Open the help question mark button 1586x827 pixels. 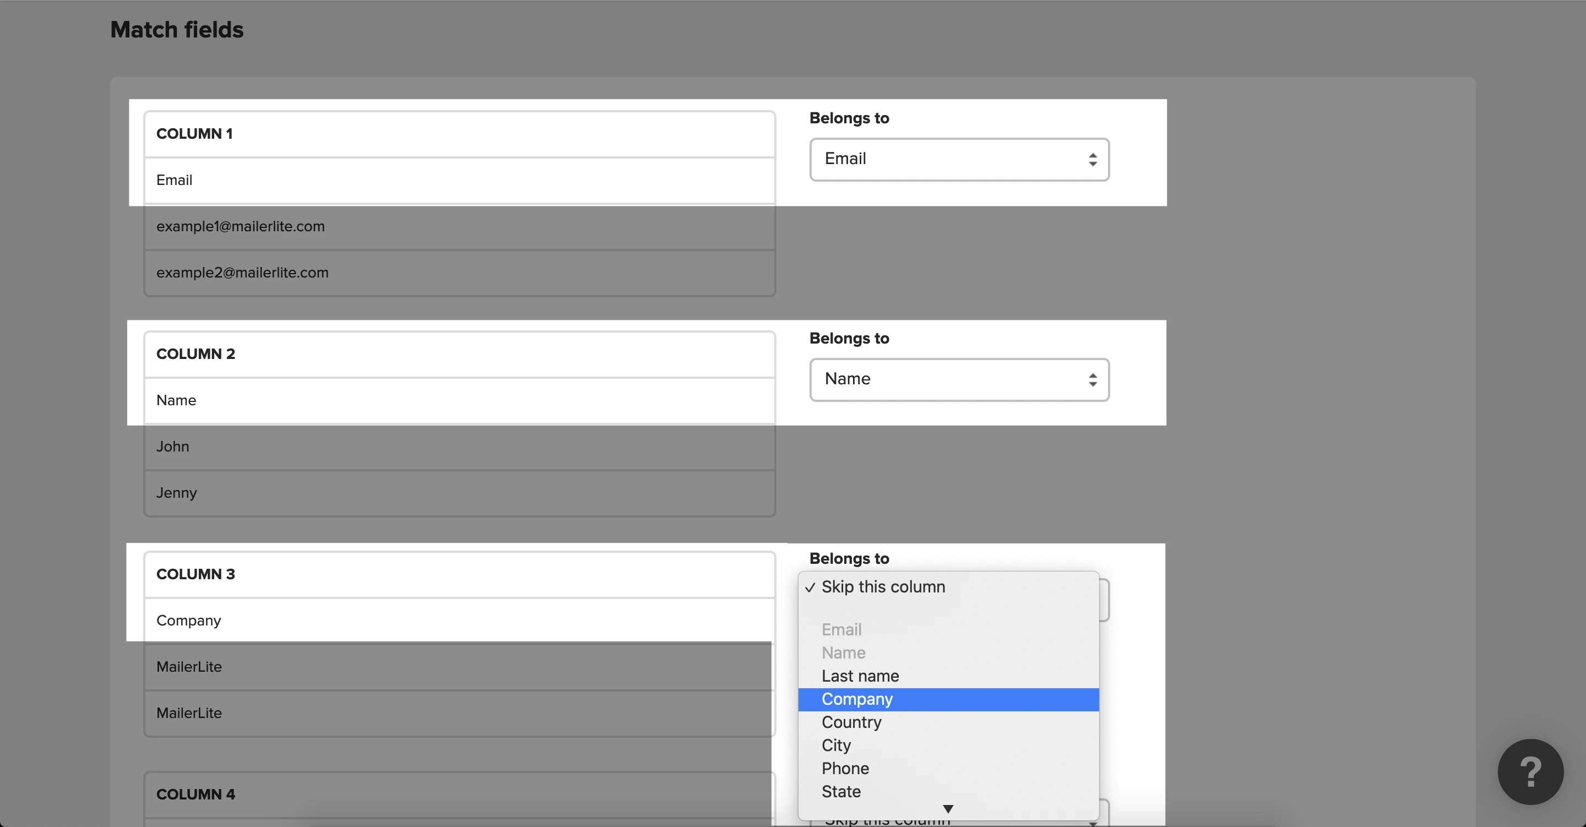[x=1530, y=771]
